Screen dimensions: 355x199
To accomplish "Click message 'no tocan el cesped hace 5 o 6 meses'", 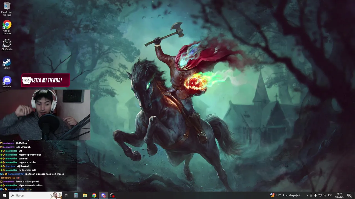I will tap(45, 174).
